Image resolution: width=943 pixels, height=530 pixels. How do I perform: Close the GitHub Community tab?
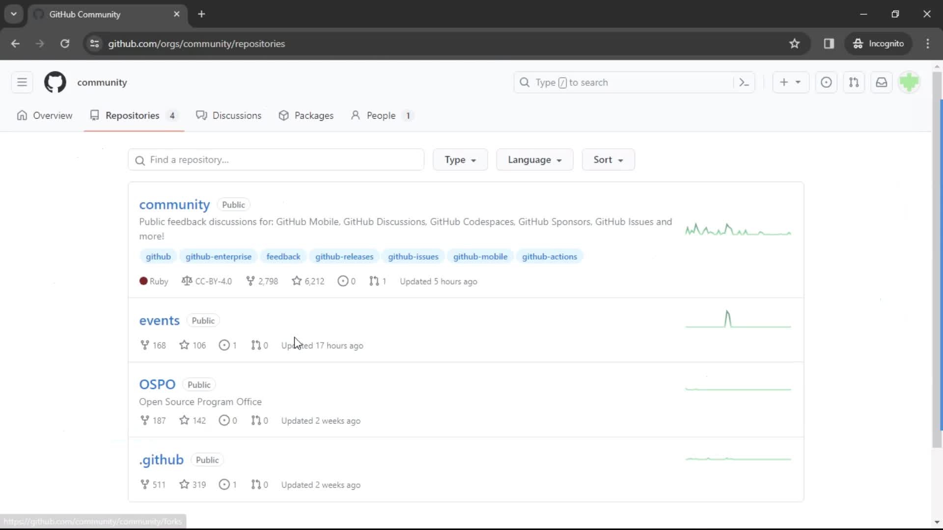pyautogui.click(x=177, y=14)
